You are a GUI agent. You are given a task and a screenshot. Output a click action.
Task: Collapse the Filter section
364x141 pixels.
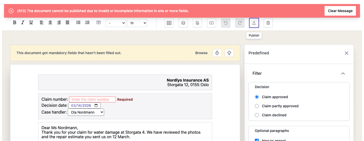click(x=343, y=74)
